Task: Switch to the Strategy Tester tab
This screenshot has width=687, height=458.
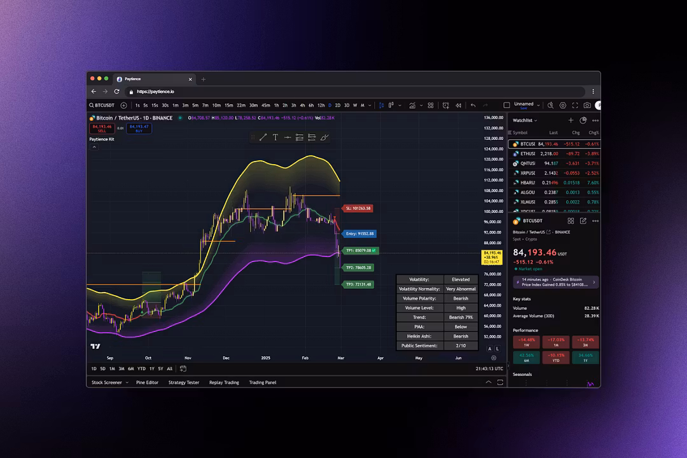Action: pyautogui.click(x=184, y=382)
